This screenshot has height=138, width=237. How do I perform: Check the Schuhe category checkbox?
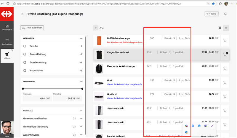[x=25, y=46]
